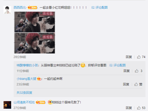Reply to 哨酸柠檬的小孩's comment
The image size is (148, 111).
pos(126,71)
